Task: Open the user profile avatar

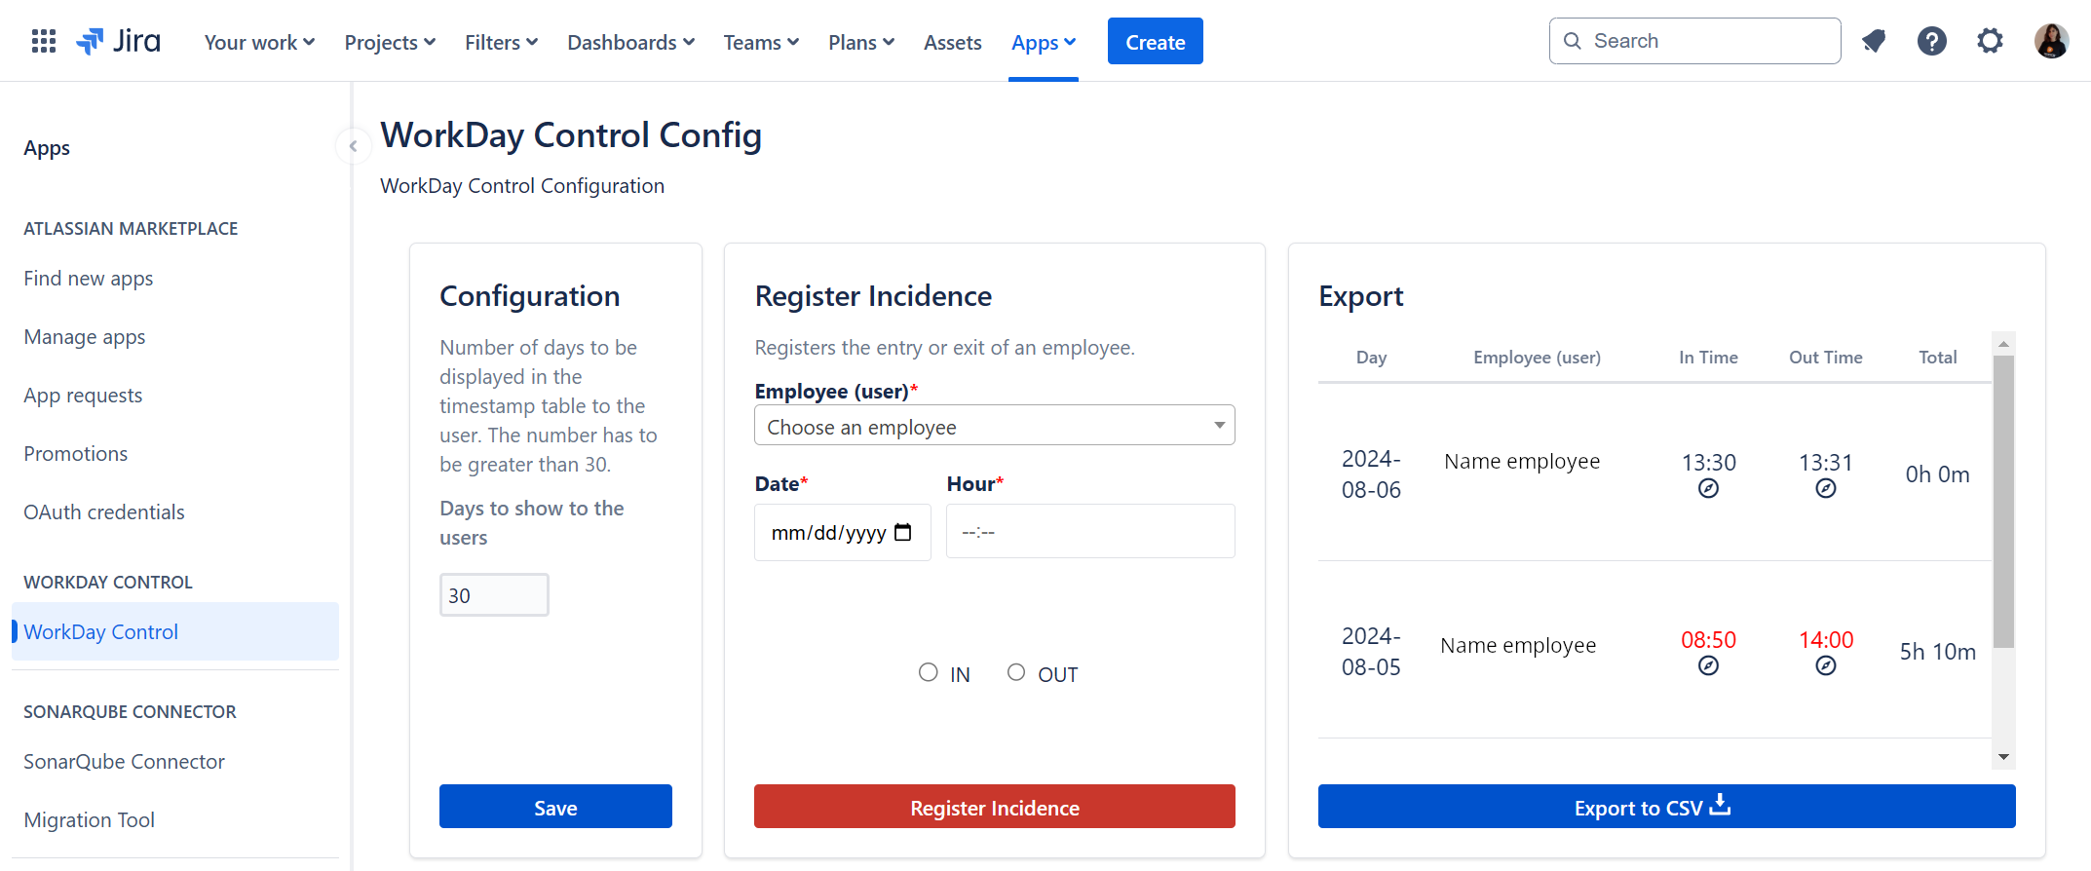Action: 2051,41
